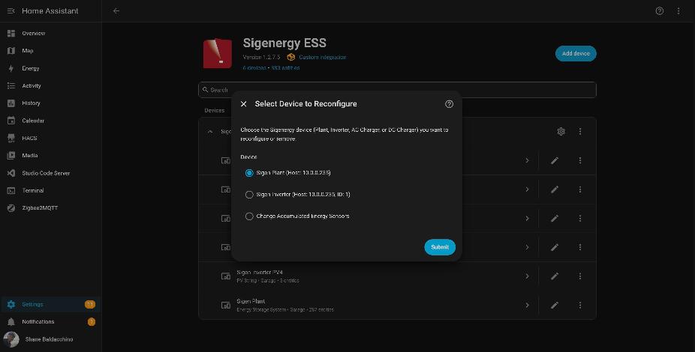The width and height of the screenshot is (695, 352).
Task: Open the HACS store icon
Action: point(11,138)
